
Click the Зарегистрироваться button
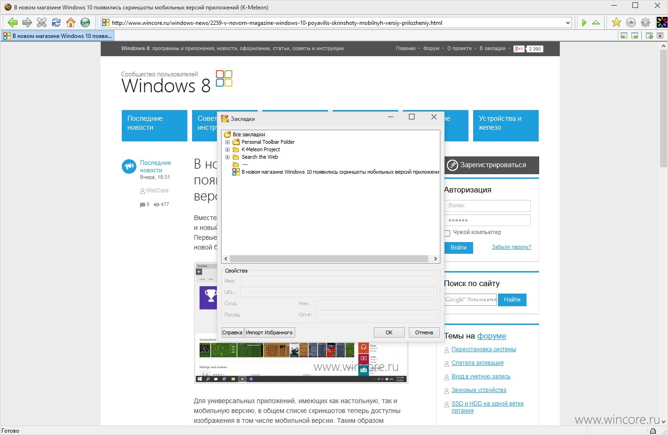(492, 165)
